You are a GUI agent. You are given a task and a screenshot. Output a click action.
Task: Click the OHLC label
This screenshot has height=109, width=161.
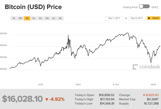[x=155, y=7]
